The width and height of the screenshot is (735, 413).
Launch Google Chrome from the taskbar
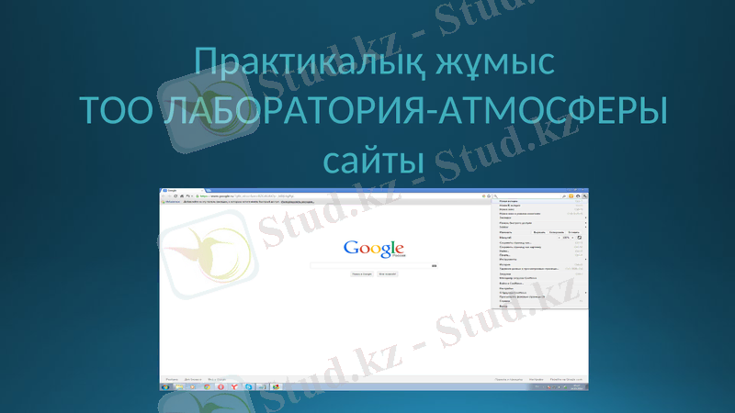(x=208, y=387)
